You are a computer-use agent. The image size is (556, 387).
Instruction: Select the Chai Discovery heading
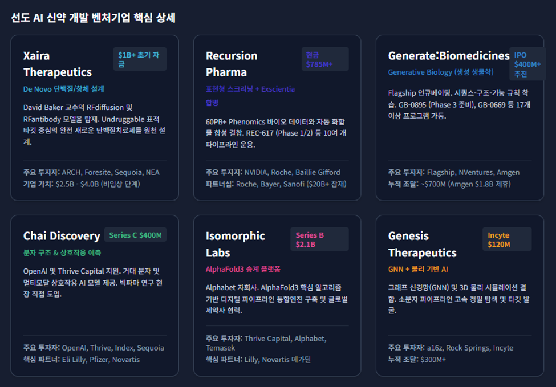pyautogui.click(x=62, y=235)
